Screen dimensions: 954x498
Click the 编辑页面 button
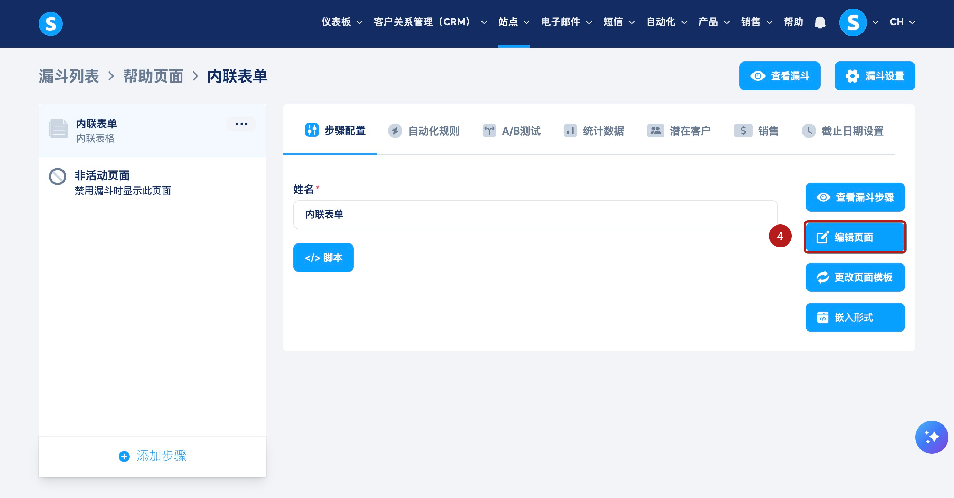pos(854,237)
